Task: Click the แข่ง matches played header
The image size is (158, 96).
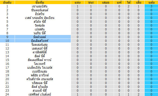Action: [77, 3]
